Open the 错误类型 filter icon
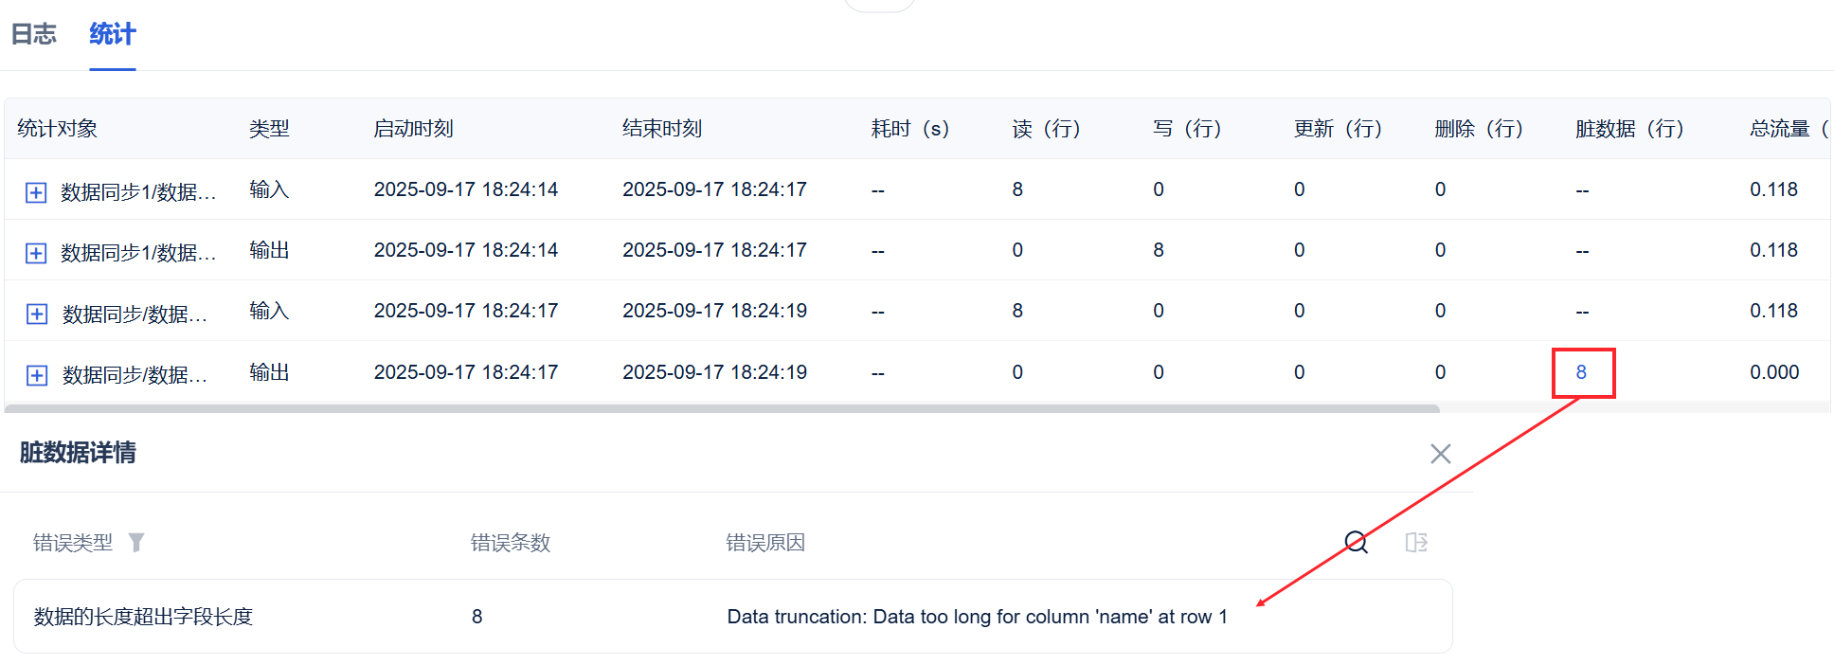The height and width of the screenshot is (665, 1834). (136, 542)
